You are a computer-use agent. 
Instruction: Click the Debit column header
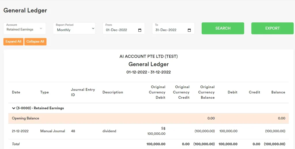[x=232, y=92]
